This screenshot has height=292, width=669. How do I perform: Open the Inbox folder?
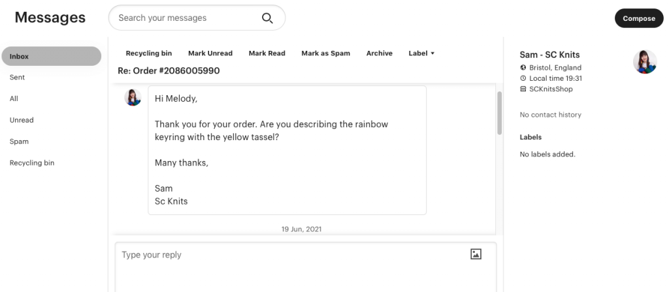point(52,56)
